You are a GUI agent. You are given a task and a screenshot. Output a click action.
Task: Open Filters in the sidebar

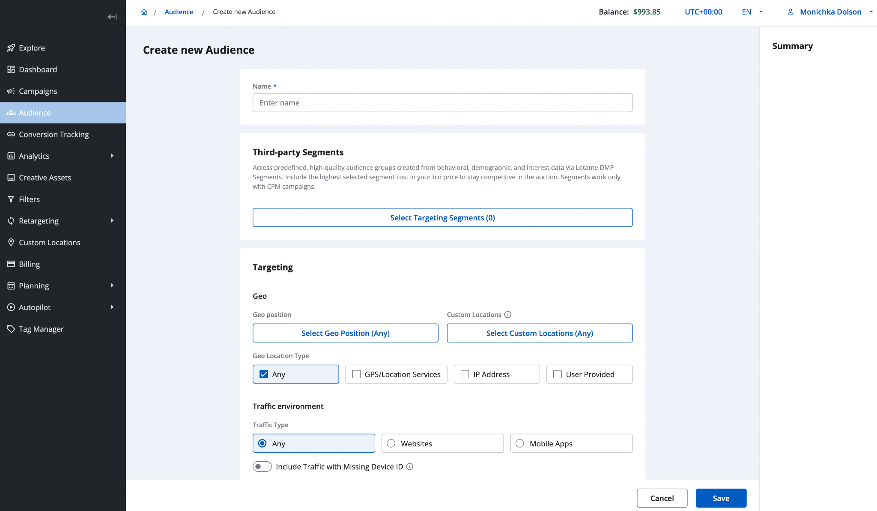click(63, 199)
